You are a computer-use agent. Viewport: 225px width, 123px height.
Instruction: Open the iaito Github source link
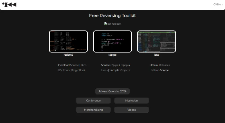(x=155, y=70)
